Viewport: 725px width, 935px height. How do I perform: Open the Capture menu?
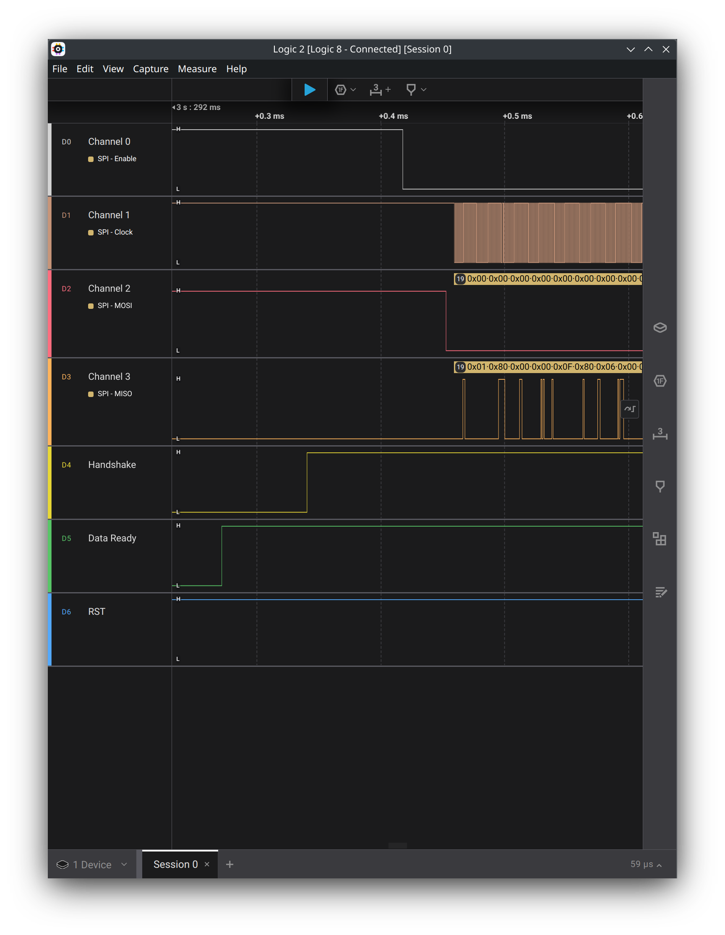point(150,68)
